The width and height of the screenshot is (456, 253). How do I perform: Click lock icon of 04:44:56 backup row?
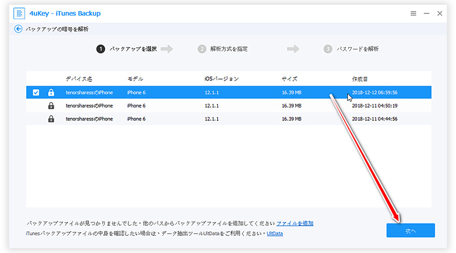pyautogui.click(x=51, y=119)
